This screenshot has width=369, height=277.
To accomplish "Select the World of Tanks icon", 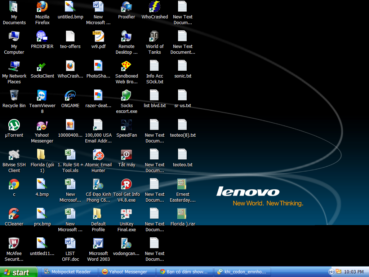I will click(155, 36).
